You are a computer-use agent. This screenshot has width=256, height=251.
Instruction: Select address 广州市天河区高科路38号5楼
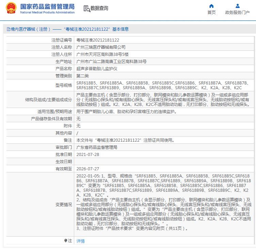102,54
